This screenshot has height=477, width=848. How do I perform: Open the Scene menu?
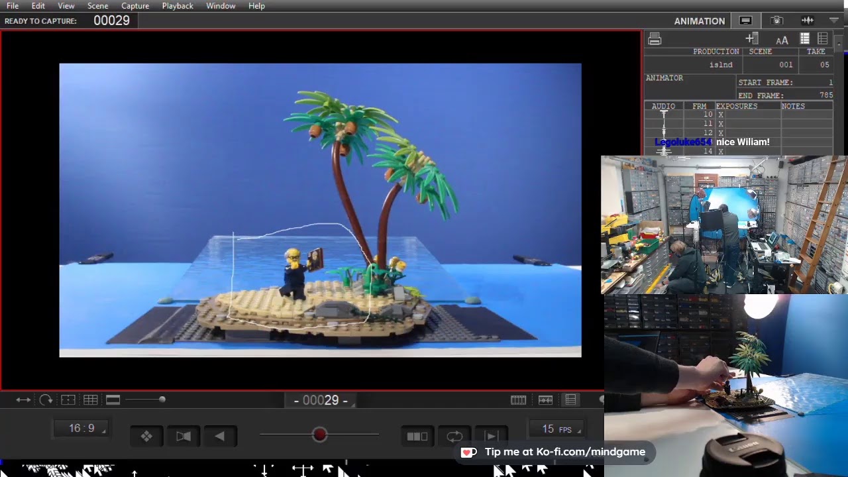(98, 6)
